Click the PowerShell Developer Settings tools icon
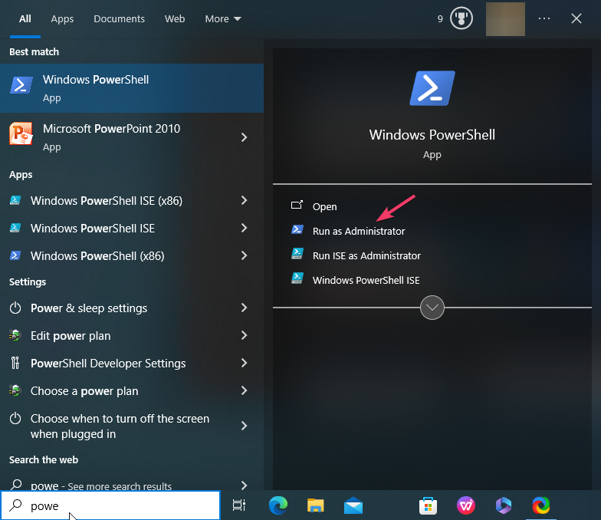601x520 pixels. (15, 363)
